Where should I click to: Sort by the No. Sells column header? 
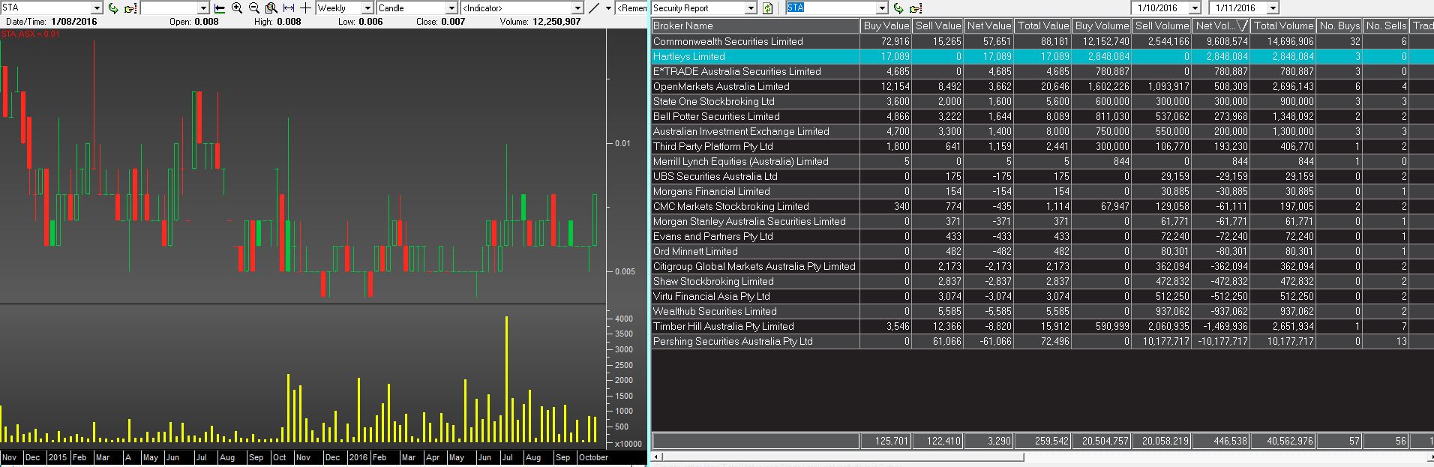pos(1385,26)
